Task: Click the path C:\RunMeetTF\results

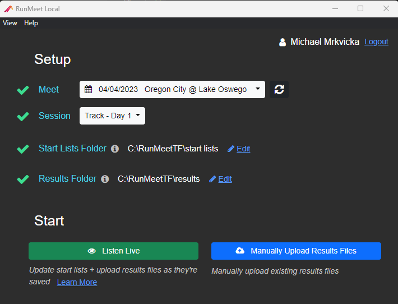Action: coord(159,179)
